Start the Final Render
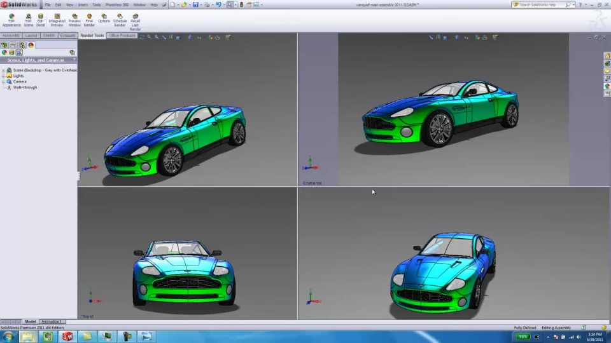Screen dimensions: 611x343 (89, 20)
